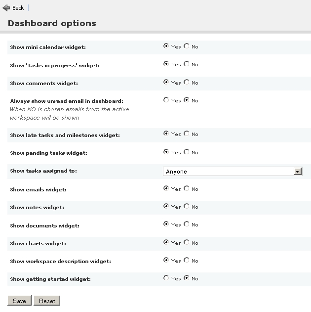The height and width of the screenshot is (312, 311).
Task: Turn off notes widget by selecting No
Action: [x=186, y=206]
